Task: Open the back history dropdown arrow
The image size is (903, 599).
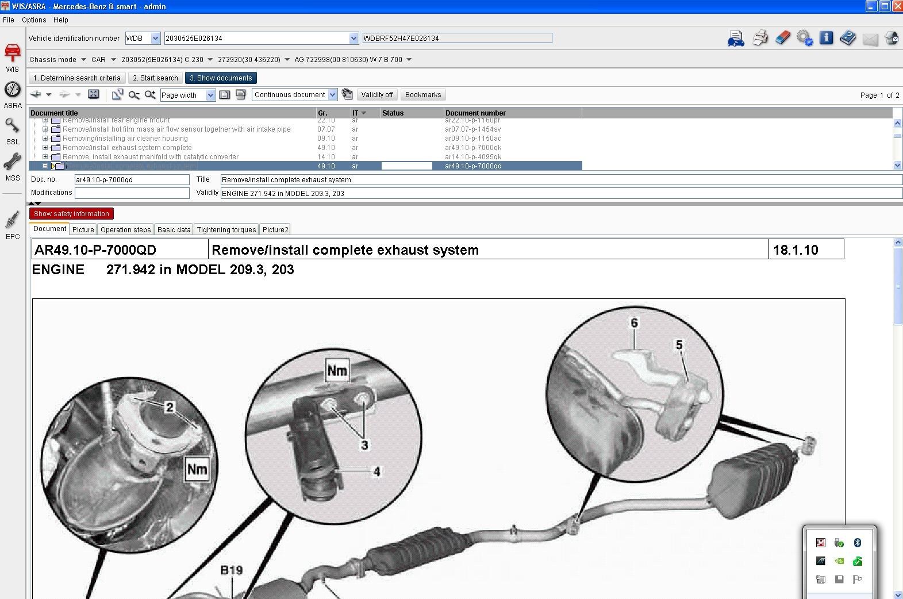Action: pos(49,95)
